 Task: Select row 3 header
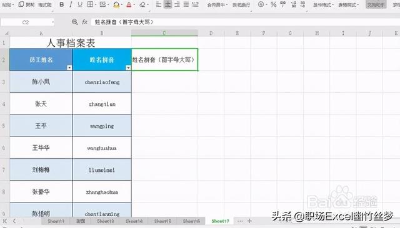coord(4,82)
